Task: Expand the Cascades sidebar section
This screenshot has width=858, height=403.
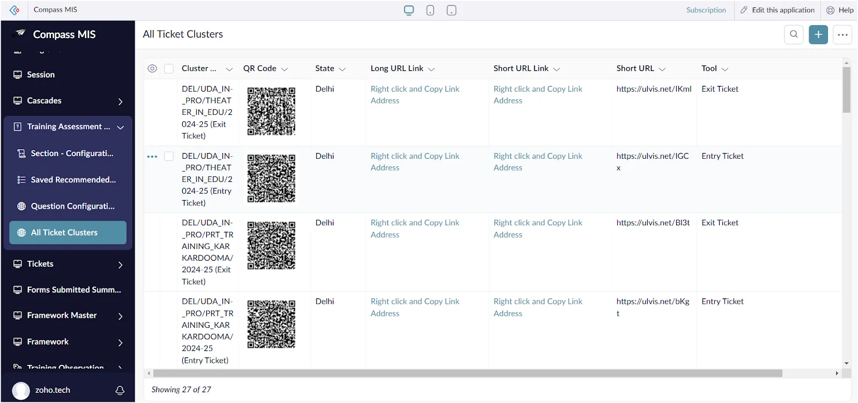Action: click(x=121, y=101)
